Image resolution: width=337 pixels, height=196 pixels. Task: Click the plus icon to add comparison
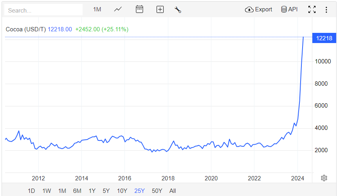click(x=160, y=9)
